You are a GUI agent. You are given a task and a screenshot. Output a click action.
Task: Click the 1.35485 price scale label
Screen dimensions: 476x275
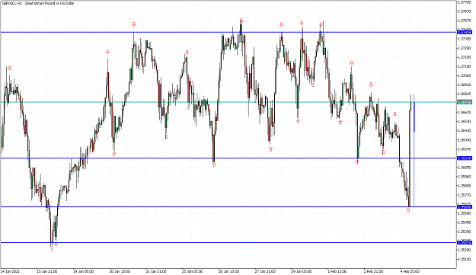click(465, 222)
